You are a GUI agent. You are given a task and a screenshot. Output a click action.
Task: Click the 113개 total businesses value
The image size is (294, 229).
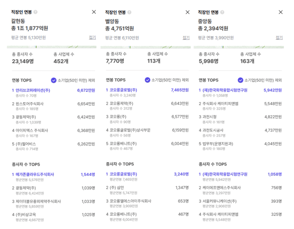[154, 61]
